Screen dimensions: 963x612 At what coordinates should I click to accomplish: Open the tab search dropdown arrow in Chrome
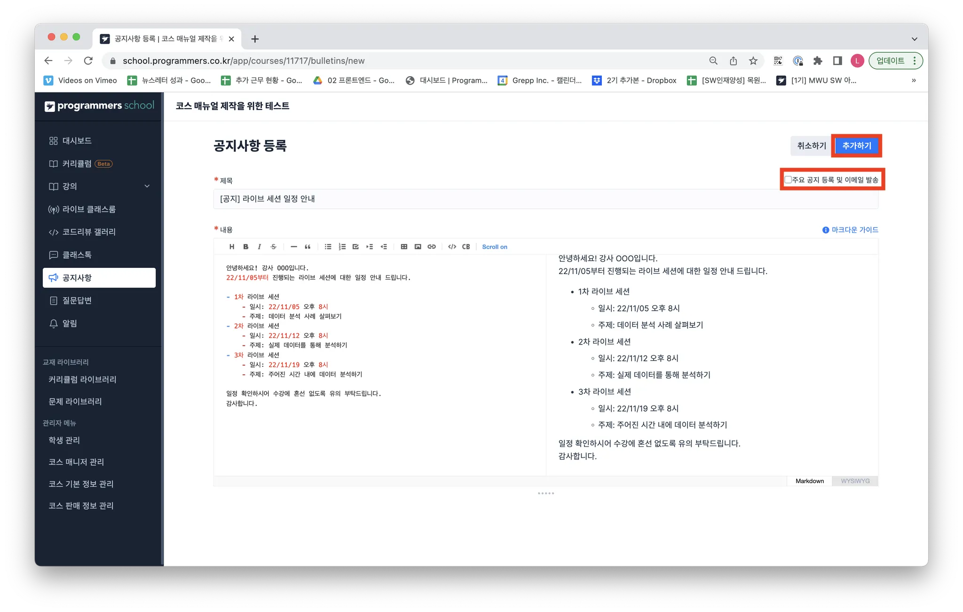pyautogui.click(x=914, y=39)
